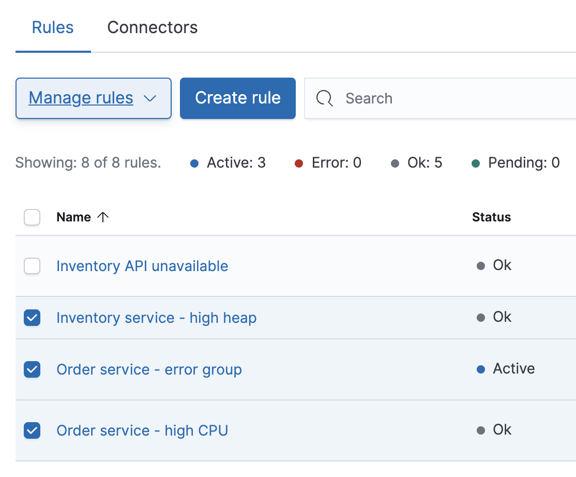Click status dot for Inventory API unavailable row
Image resolution: width=576 pixels, height=477 pixels.
click(481, 266)
